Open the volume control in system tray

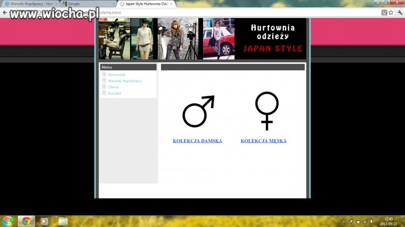(x=372, y=221)
